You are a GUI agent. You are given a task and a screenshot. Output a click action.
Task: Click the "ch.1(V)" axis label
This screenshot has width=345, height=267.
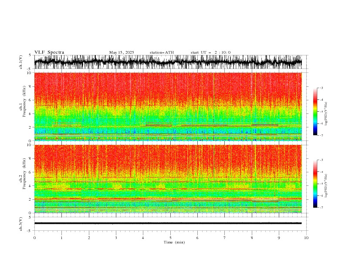(21, 62)
